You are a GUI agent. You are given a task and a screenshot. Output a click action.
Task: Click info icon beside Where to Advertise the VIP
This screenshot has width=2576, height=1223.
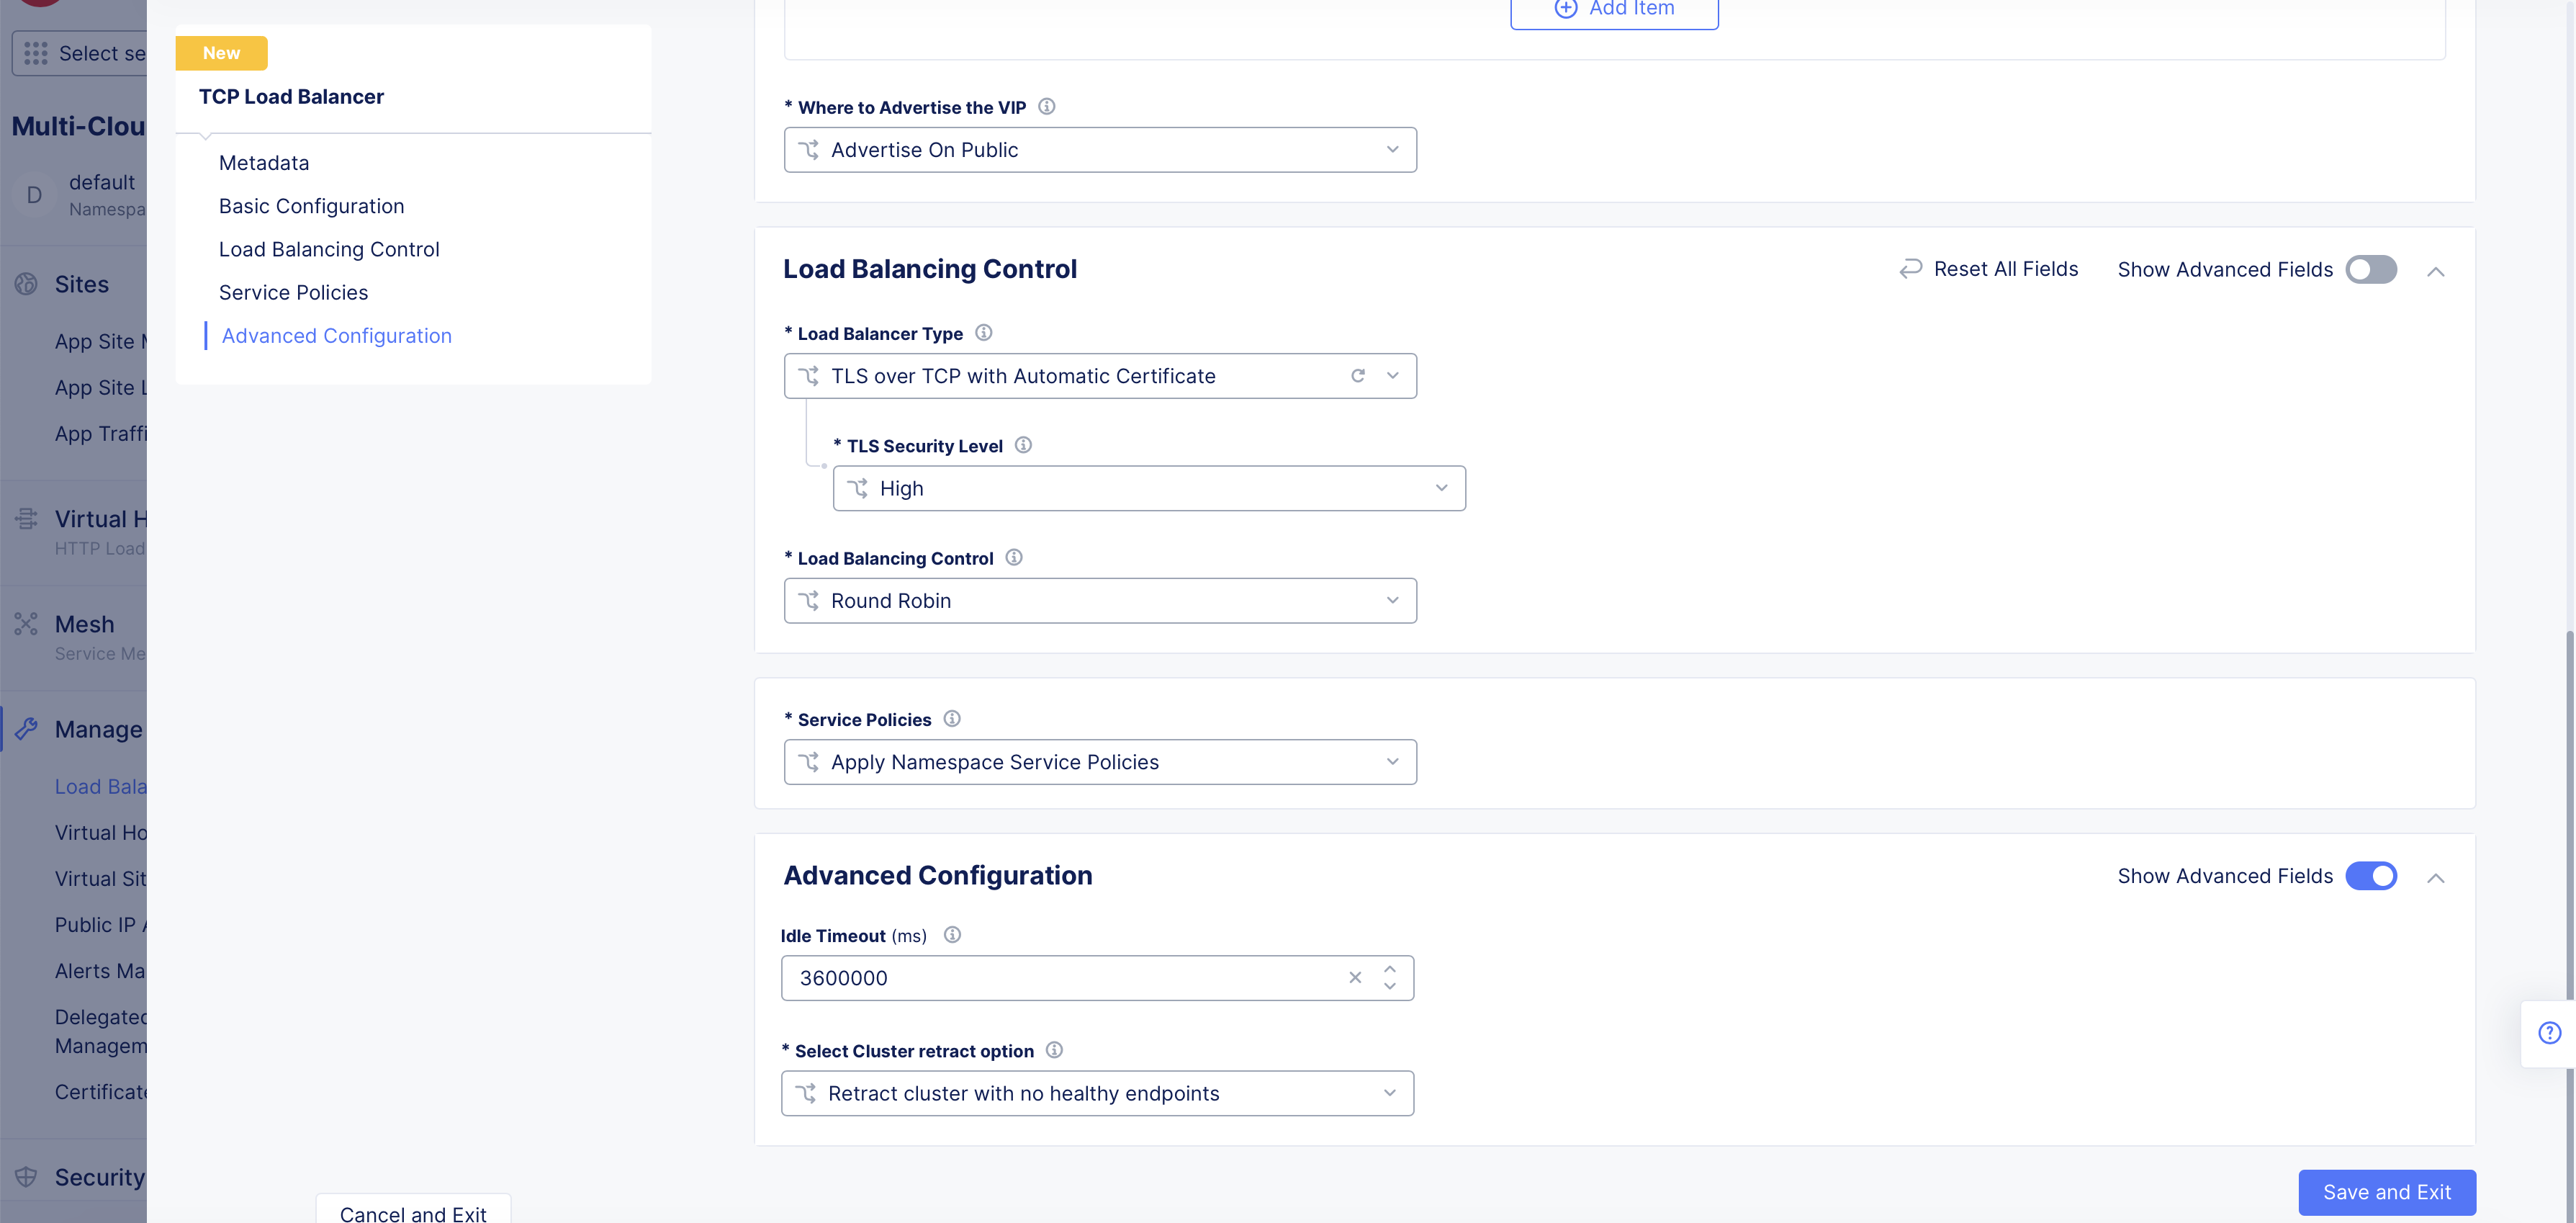pyautogui.click(x=1046, y=107)
